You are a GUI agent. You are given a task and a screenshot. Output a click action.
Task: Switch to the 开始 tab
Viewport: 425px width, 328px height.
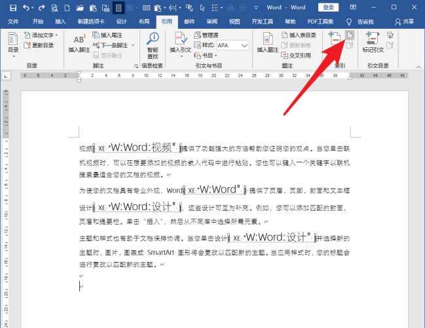[x=38, y=22]
